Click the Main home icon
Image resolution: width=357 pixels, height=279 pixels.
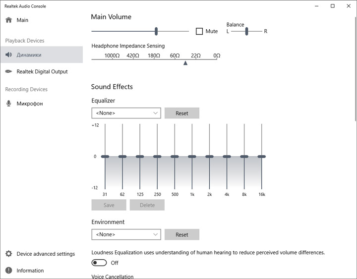coord(8,20)
